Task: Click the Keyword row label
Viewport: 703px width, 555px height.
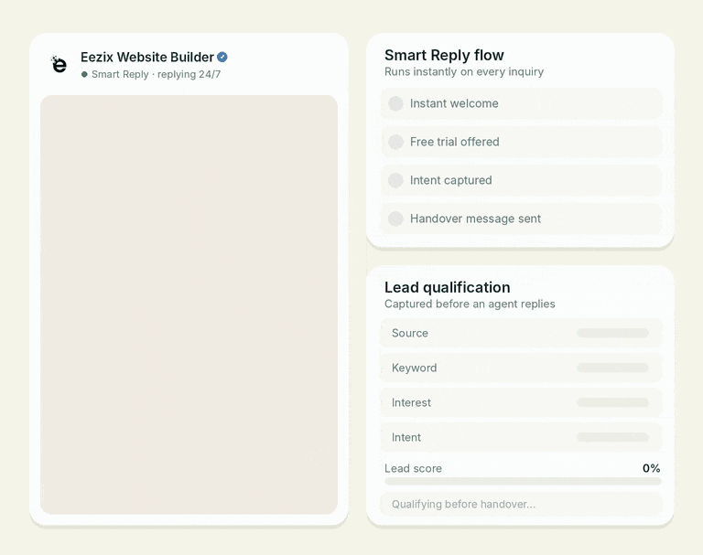Action: pyautogui.click(x=415, y=368)
